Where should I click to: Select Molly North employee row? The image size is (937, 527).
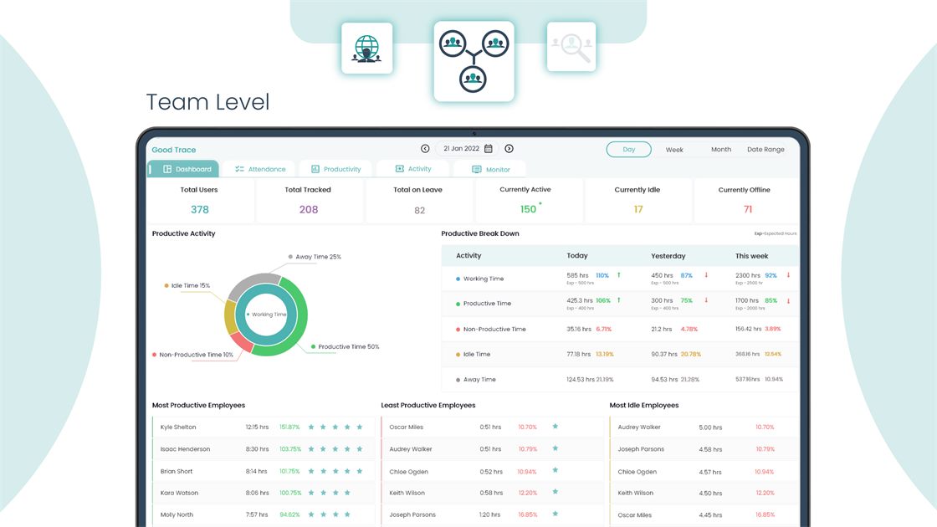click(x=264, y=514)
